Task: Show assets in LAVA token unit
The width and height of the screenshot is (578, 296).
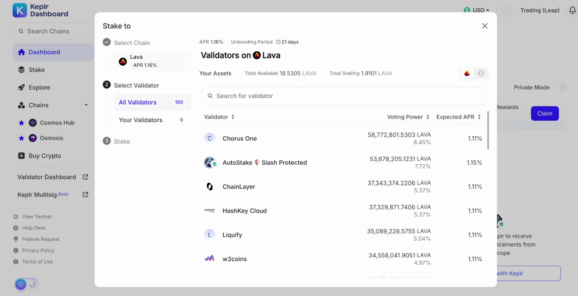Action: pyautogui.click(x=467, y=73)
